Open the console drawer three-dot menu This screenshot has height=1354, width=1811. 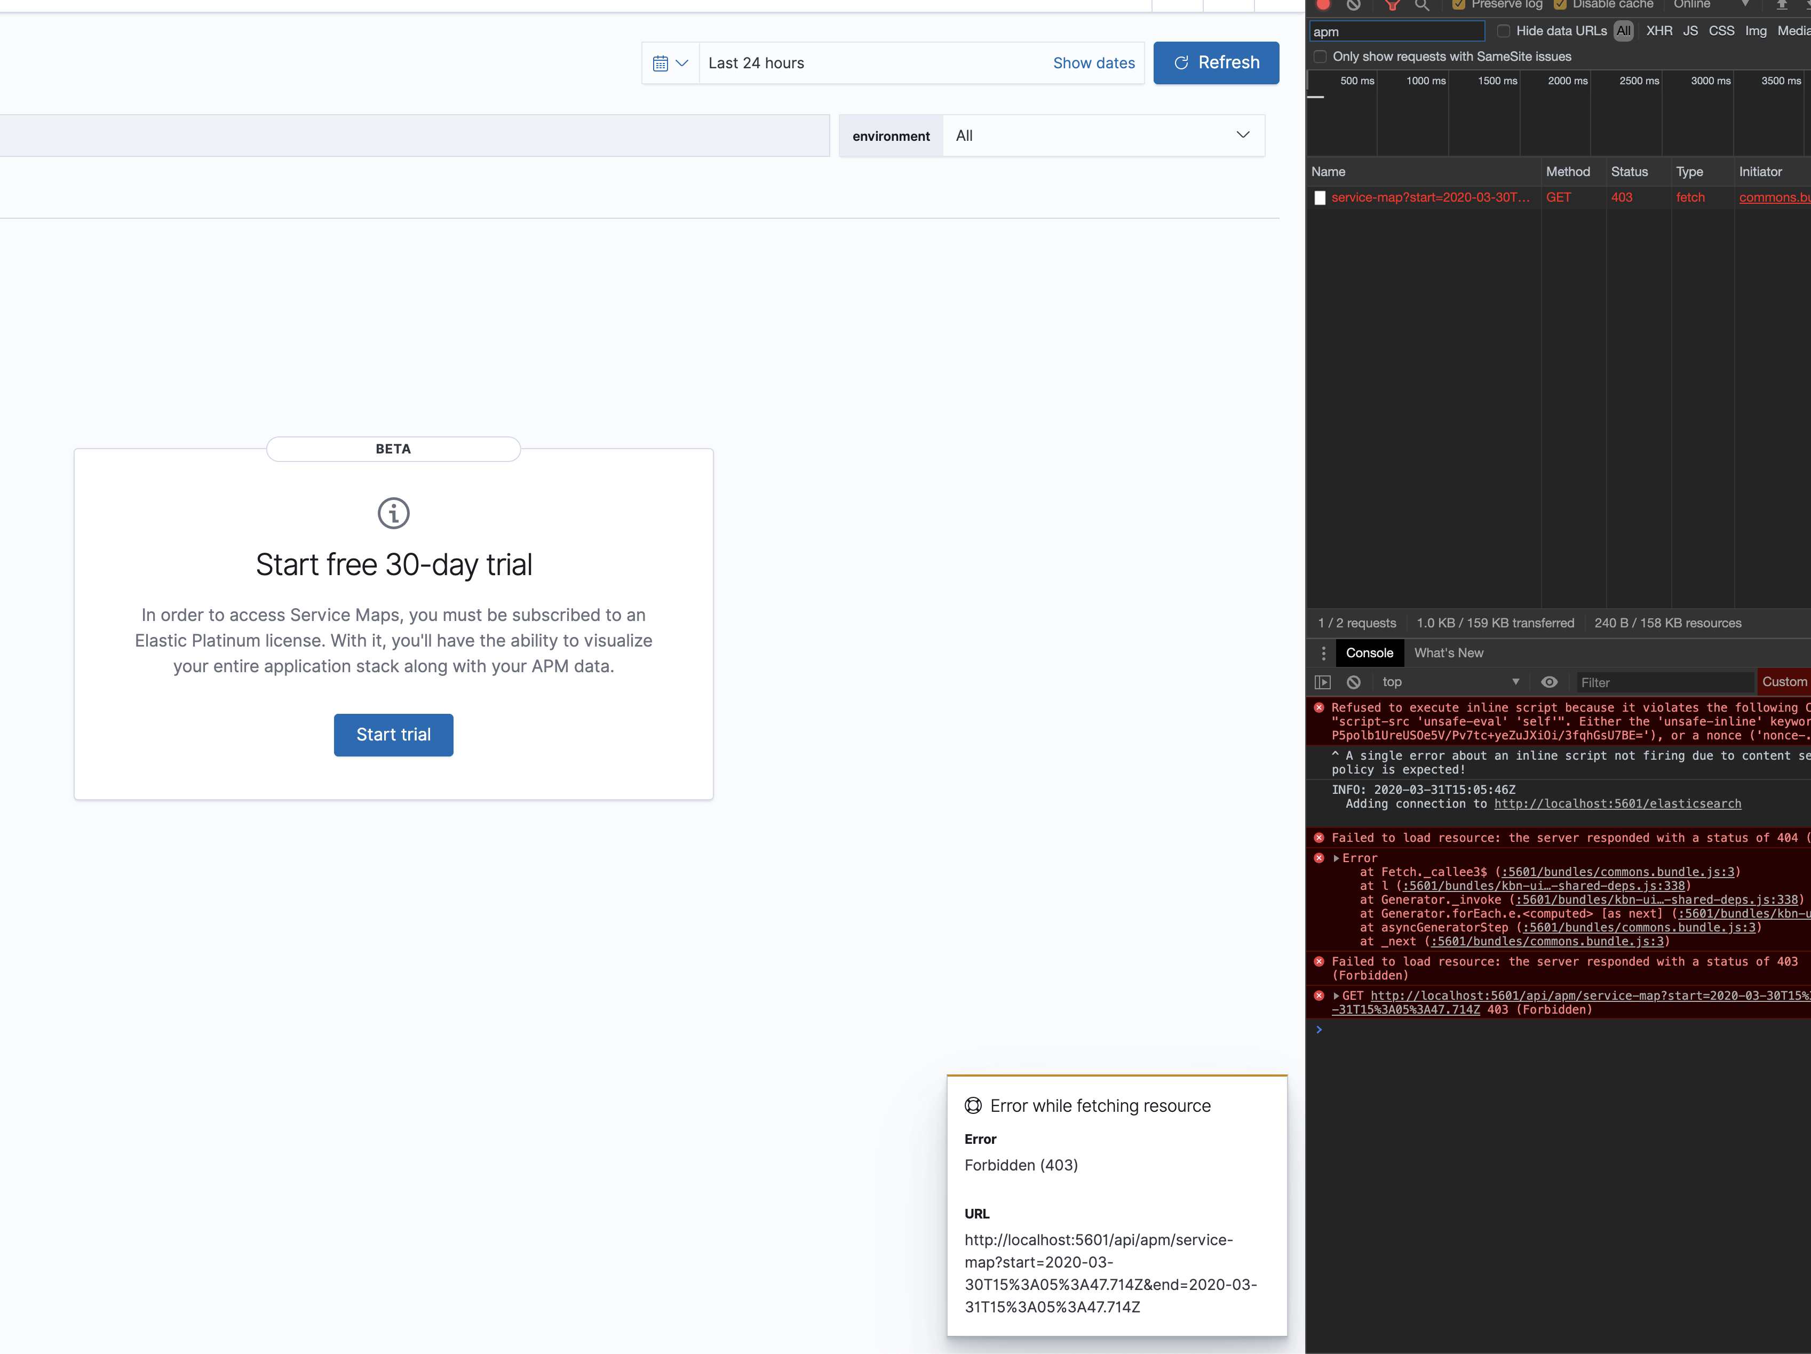tap(1323, 654)
